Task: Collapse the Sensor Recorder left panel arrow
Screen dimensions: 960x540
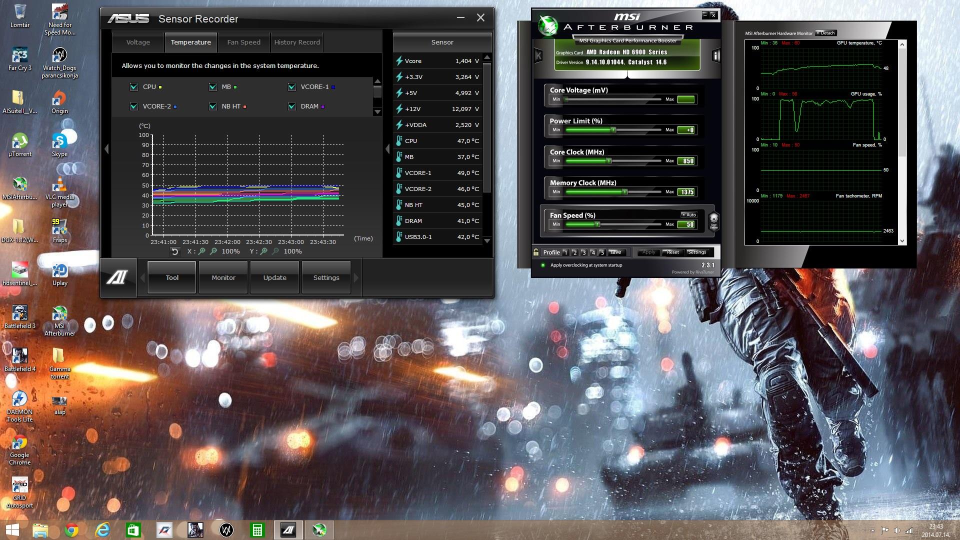Action: [x=106, y=148]
